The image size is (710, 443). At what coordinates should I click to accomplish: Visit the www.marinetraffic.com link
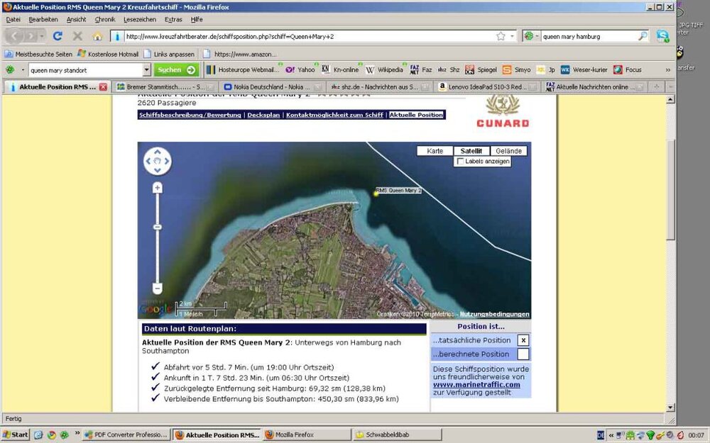click(x=476, y=385)
